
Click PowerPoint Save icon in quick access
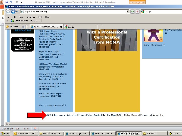tap(7, 2)
